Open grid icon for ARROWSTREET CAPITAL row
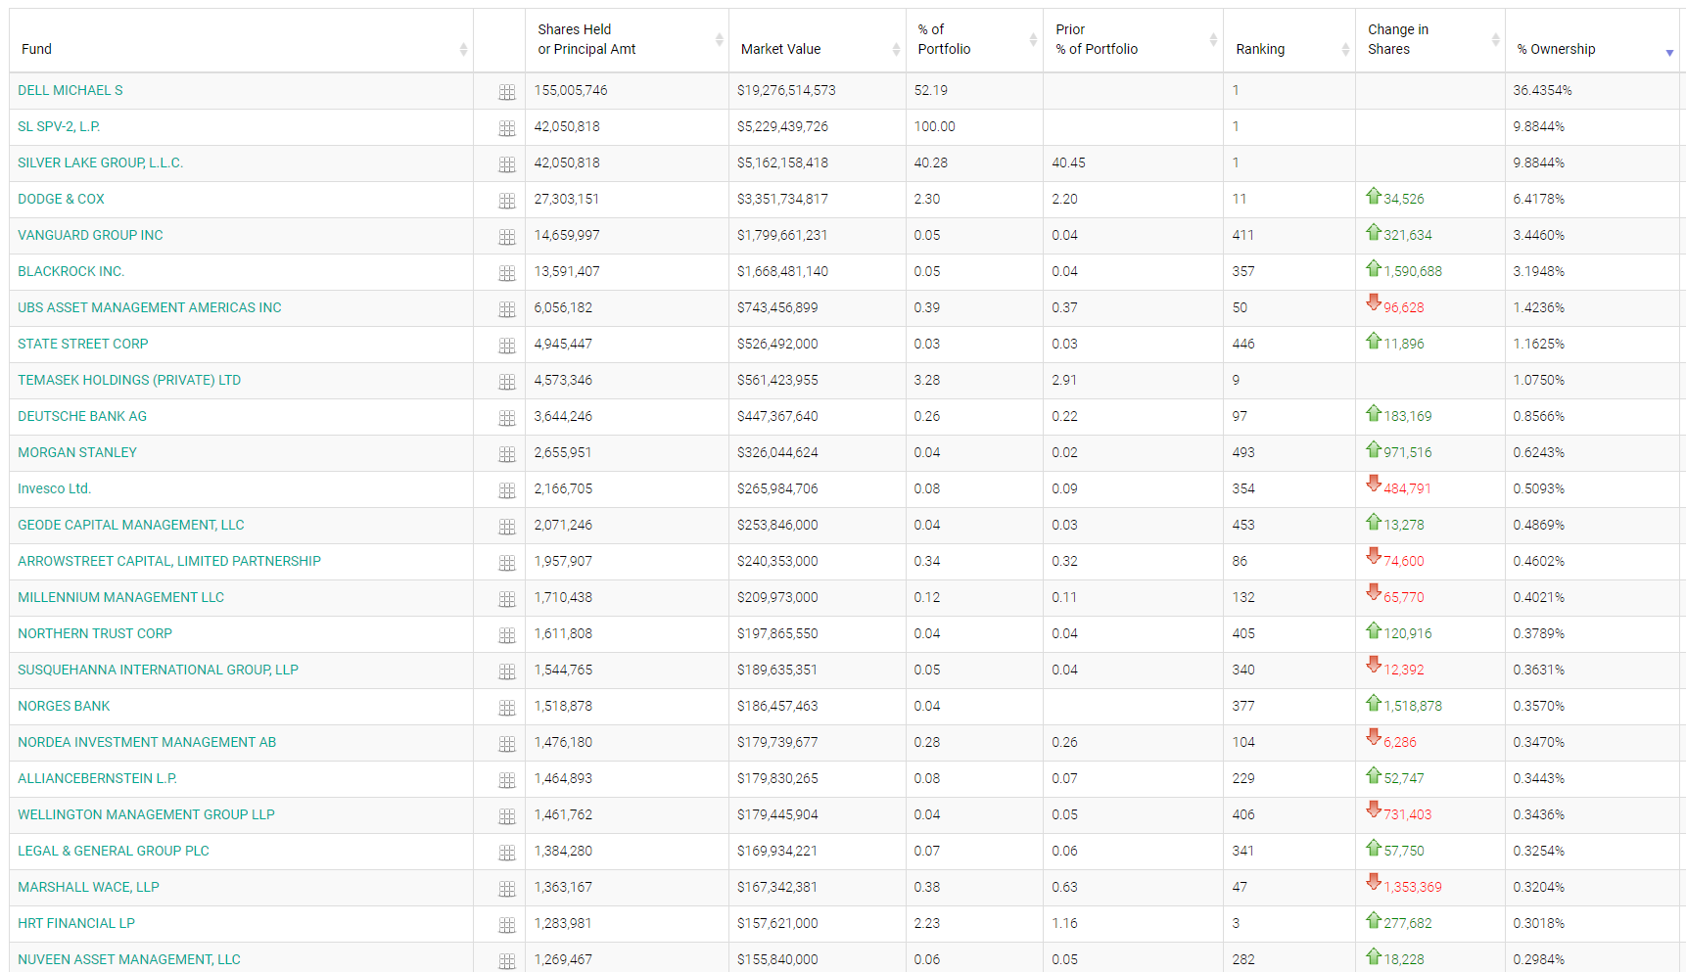1686x972 pixels. point(506,563)
